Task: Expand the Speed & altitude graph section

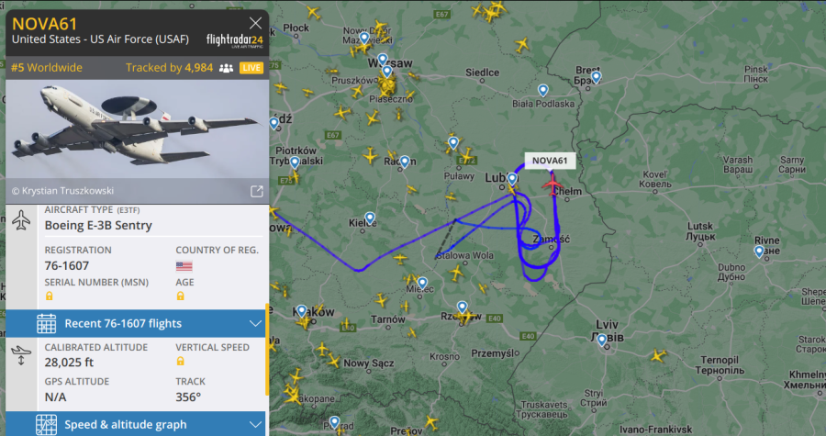Action: 136,424
